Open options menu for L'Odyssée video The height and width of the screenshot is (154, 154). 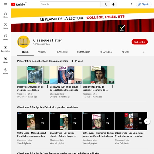click(x=47, y=87)
